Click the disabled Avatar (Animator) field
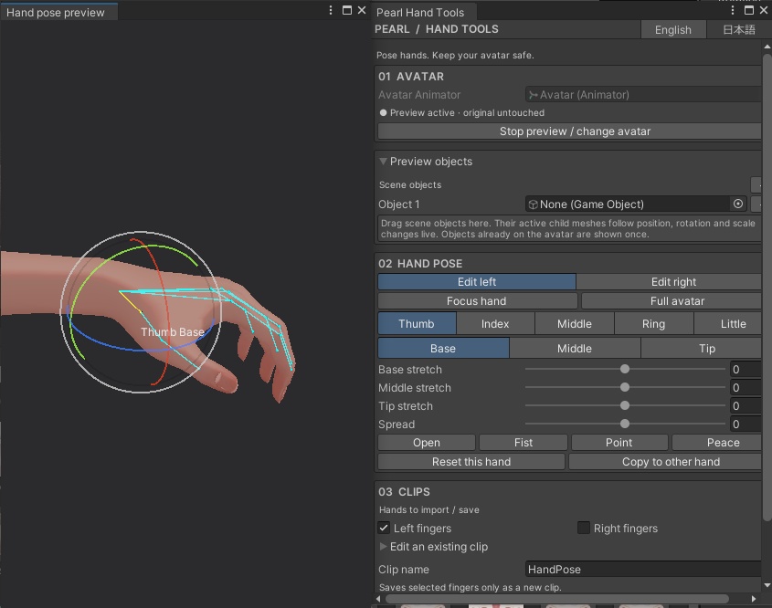The height and width of the screenshot is (608, 772). pyautogui.click(x=643, y=94)
